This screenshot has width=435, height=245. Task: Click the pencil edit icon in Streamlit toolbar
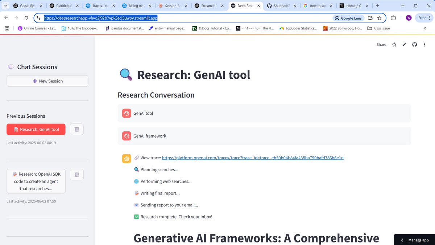[x=404, y=44]
